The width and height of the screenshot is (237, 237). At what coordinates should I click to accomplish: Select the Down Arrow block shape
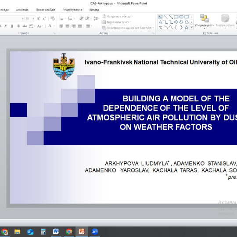(181, 22)
